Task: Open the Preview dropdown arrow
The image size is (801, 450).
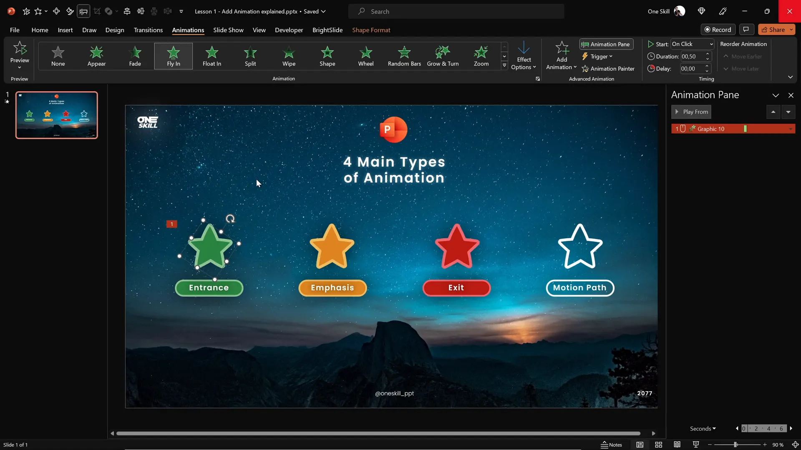Action: tap(20, 67)
